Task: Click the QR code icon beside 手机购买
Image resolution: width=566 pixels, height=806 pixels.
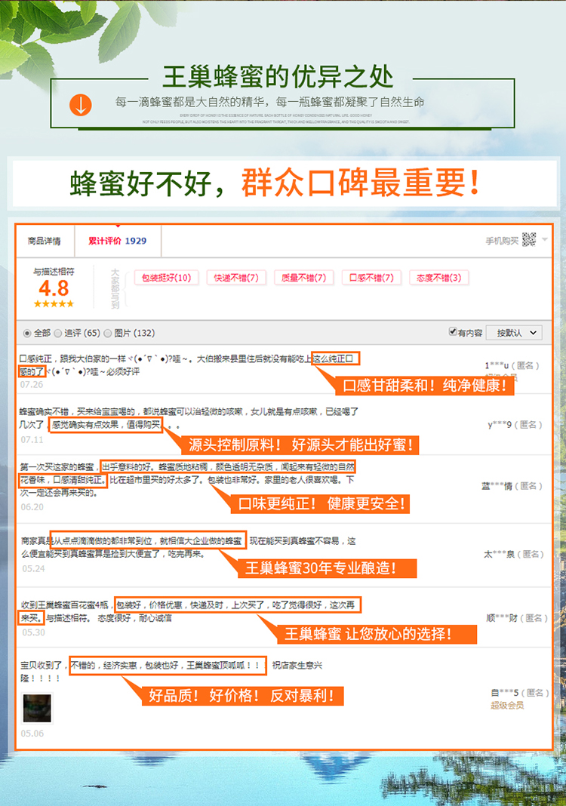Action: (529, 240)
